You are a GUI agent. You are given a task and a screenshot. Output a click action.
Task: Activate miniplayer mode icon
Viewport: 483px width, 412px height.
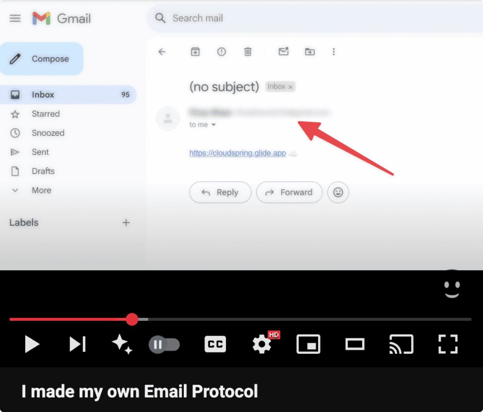308,344
